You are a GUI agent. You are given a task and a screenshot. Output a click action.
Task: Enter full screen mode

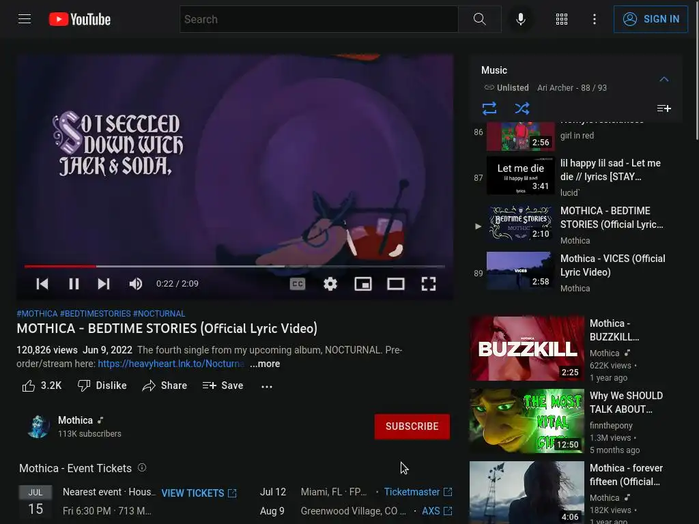(x=429, y=284)
